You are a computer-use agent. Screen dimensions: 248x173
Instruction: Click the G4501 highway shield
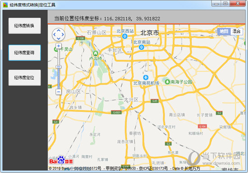(116, 112)
